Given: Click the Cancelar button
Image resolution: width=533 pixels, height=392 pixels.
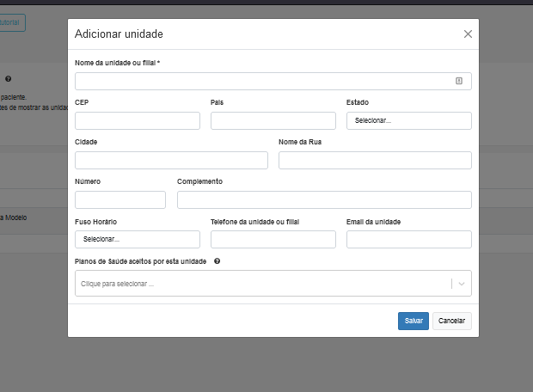Looking at the screenshot, I should [x=451, y=321].
